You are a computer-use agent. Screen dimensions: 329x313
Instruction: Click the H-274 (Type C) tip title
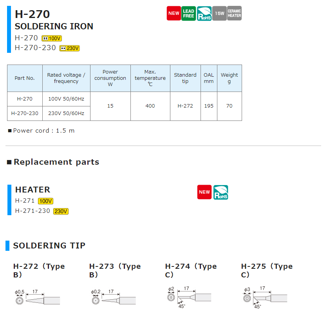tap(191, 270)
